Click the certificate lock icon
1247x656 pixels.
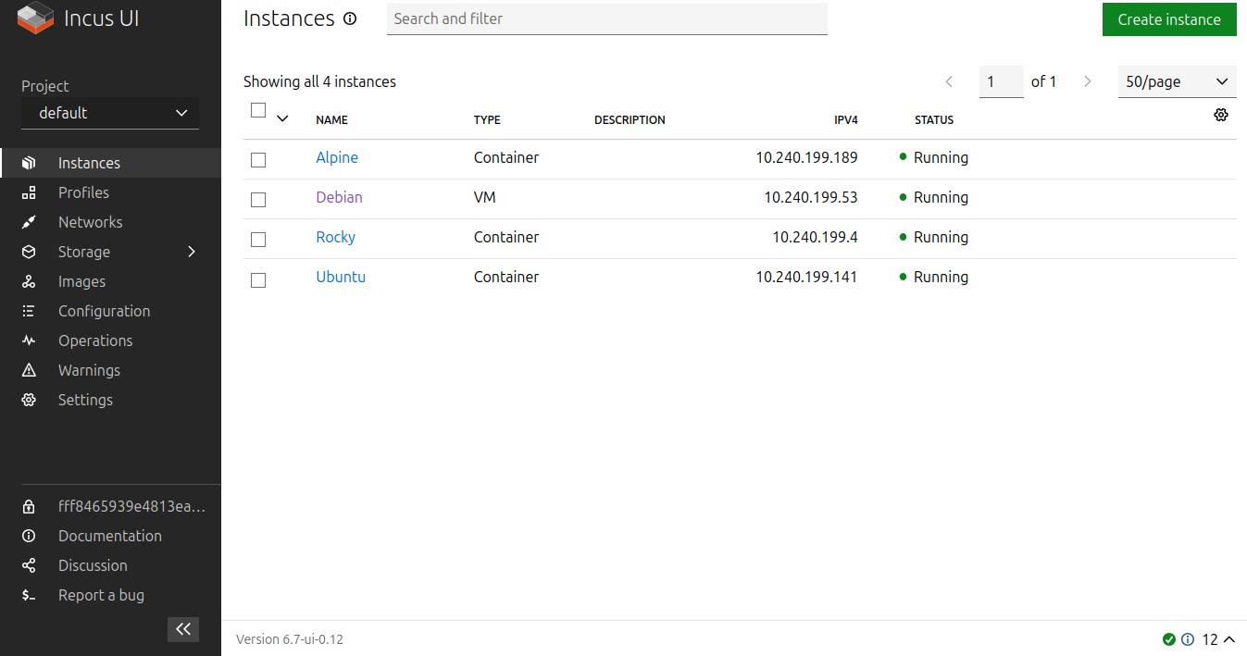(29, 507)
